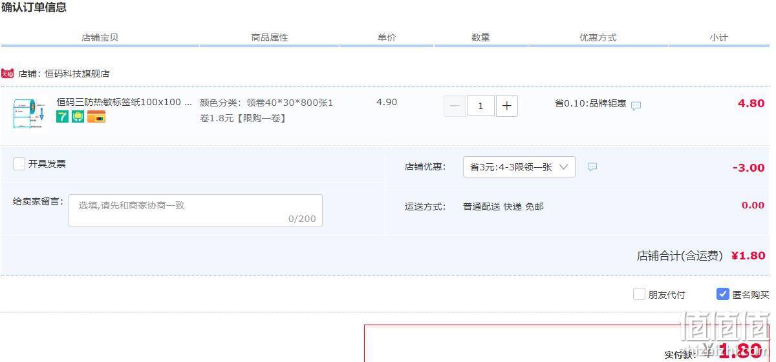Click the Tmall logo icon beside store name

pos(7,74)
